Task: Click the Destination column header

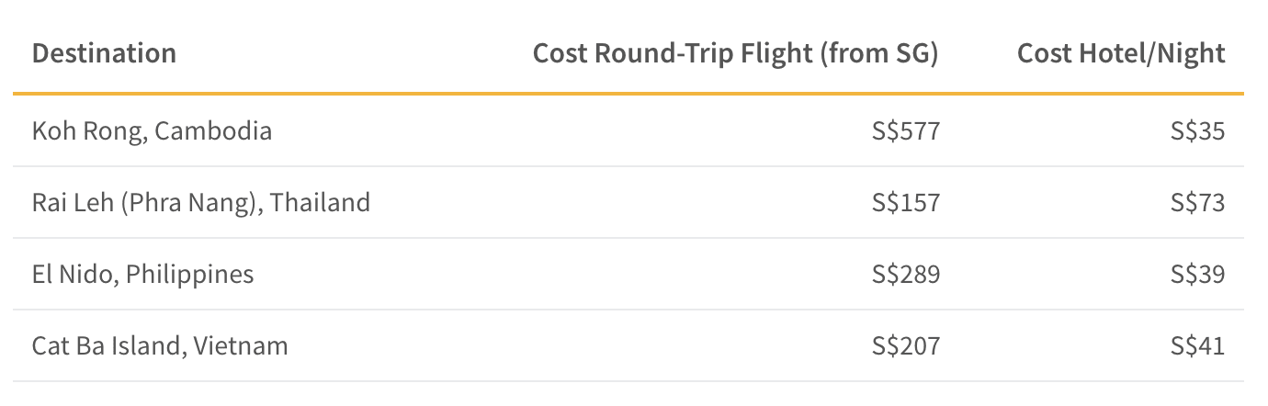Action: pos(104,53)
